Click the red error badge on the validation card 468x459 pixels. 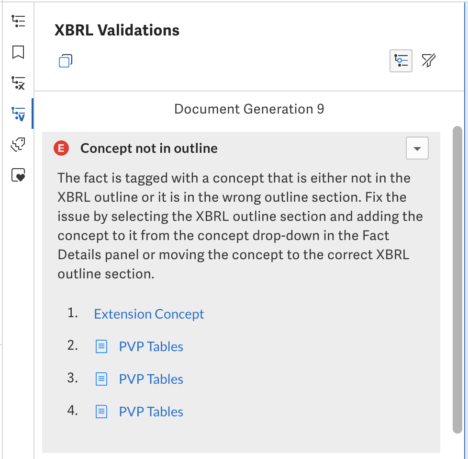click(61, 149)
